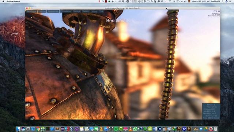Open the Settings panel in Heaven
The height and width of the screenshot is (132, 234).
[x=77, y=11]
